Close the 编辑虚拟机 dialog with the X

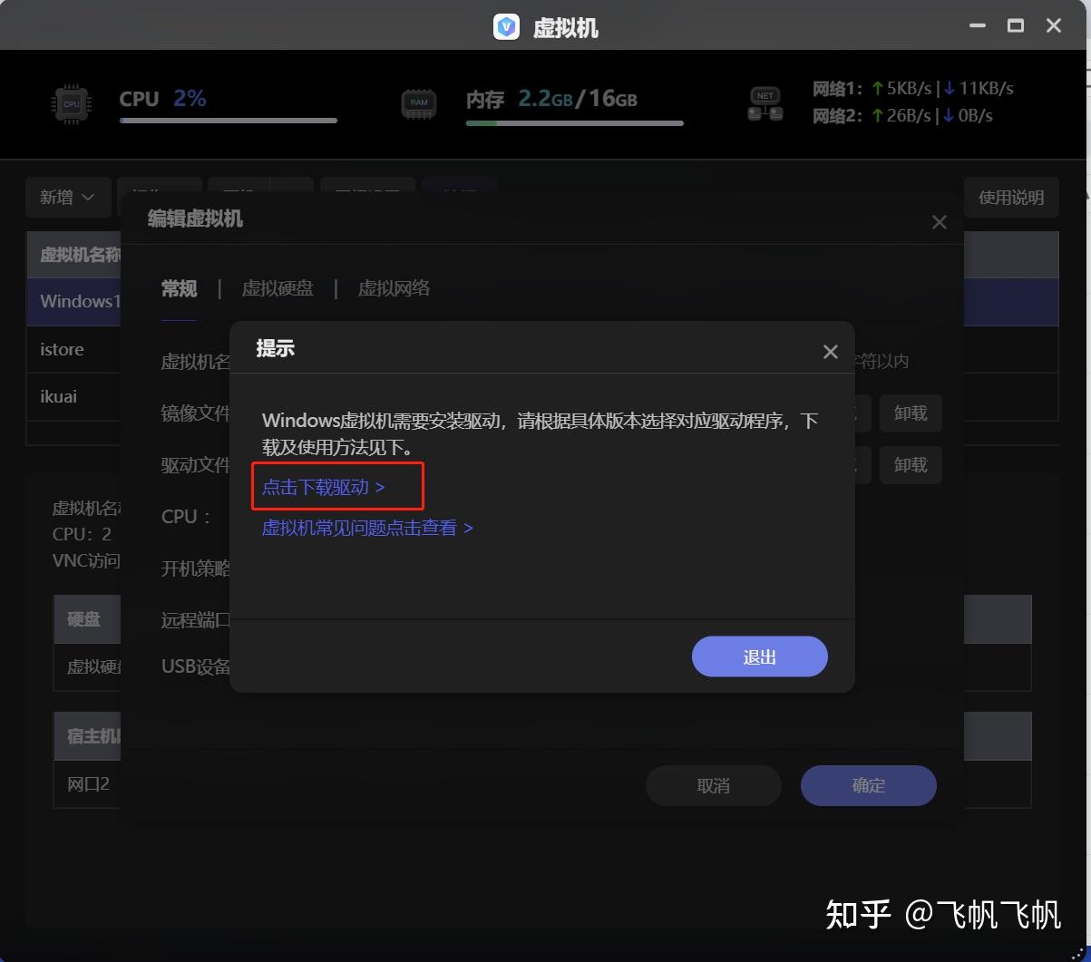[939, 221]
